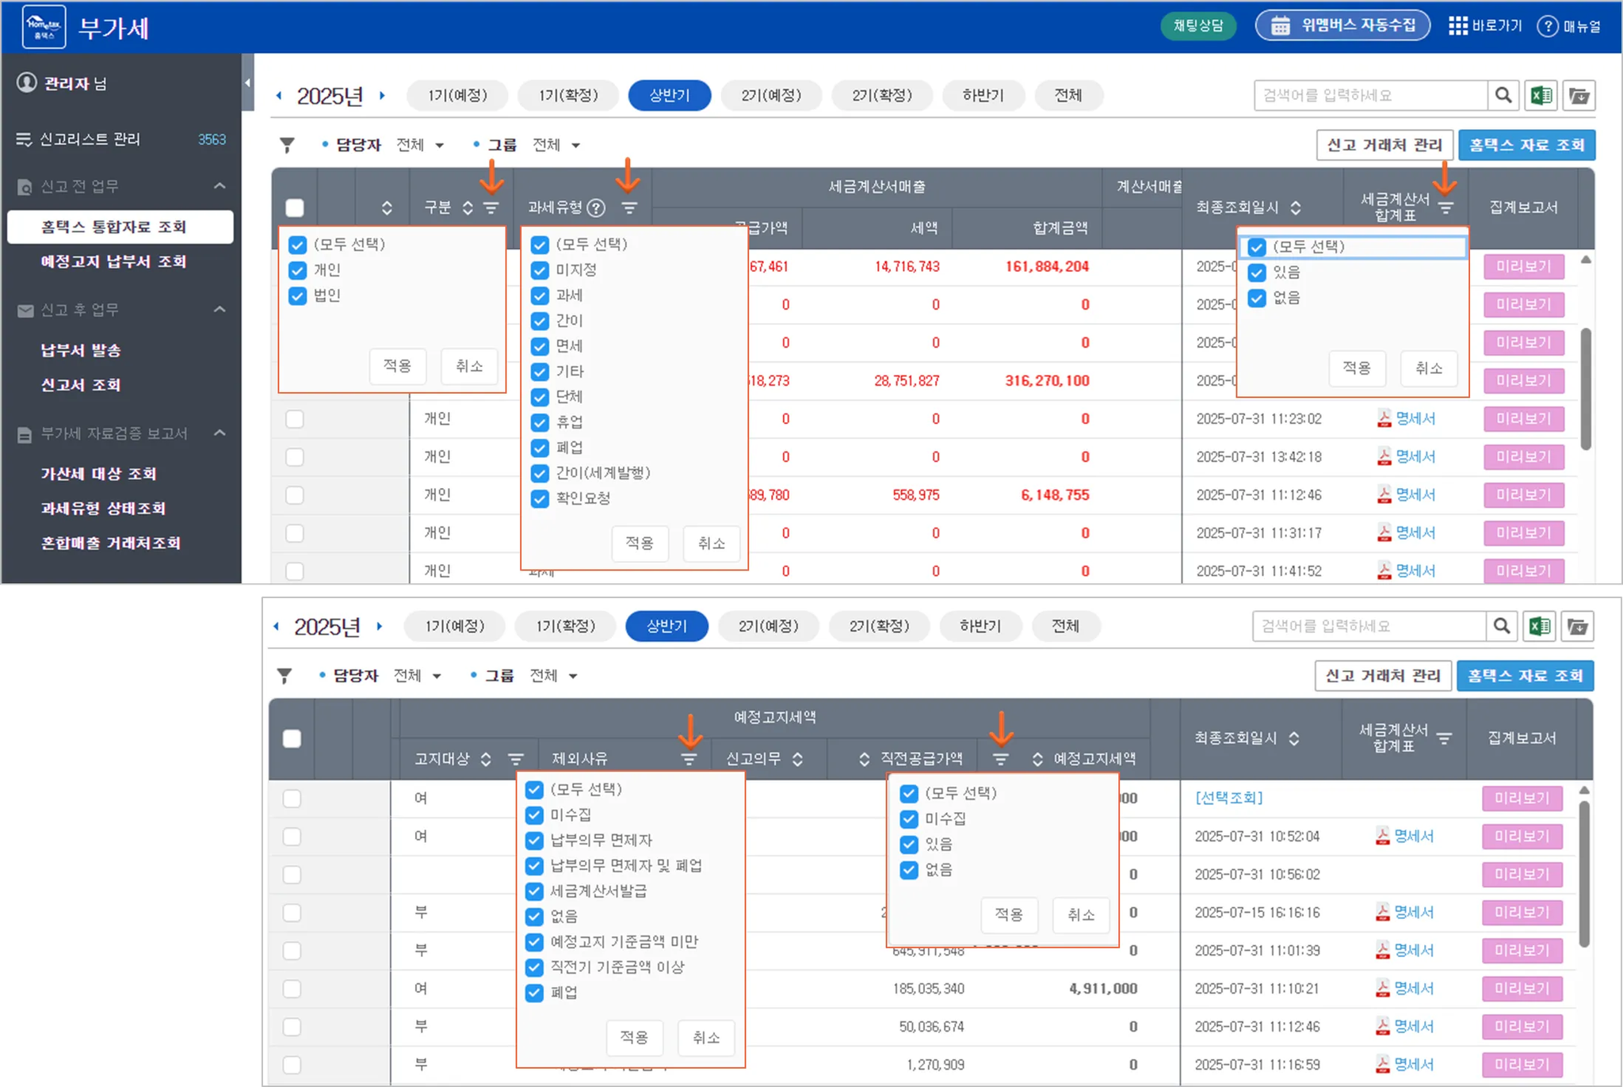Image resolution: width=1623 pixels, height=1087 pixels.
Task: Collapse the 신고 전 업무 sidebar section
Action: point(220,186)
